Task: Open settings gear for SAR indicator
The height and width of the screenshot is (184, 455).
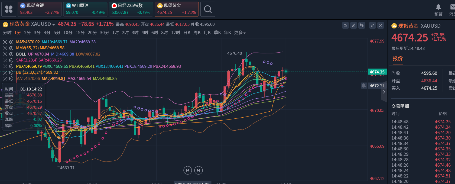Action: (x=11, y=60)
